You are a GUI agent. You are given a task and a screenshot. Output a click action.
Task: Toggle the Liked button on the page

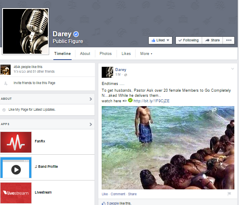click(160, 40)
